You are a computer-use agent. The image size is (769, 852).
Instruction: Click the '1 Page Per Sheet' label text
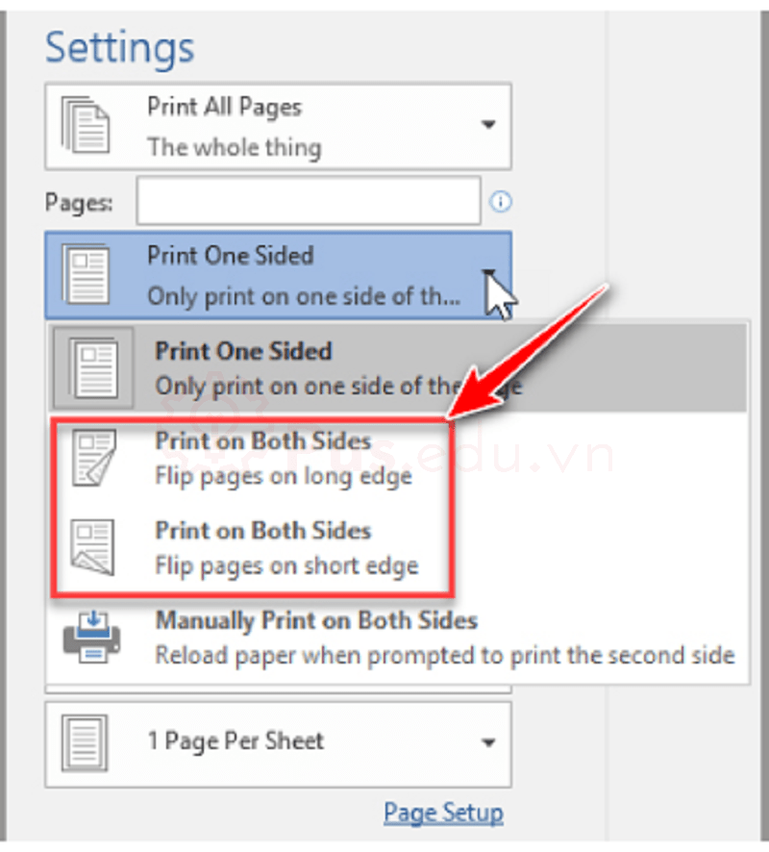[236, 740]
